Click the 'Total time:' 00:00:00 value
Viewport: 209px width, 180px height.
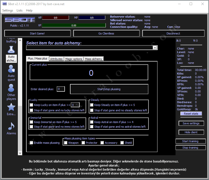pos(201,70)
